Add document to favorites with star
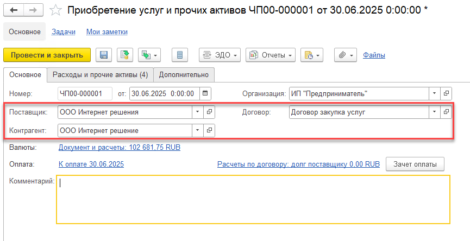 (x=55, y=10)
